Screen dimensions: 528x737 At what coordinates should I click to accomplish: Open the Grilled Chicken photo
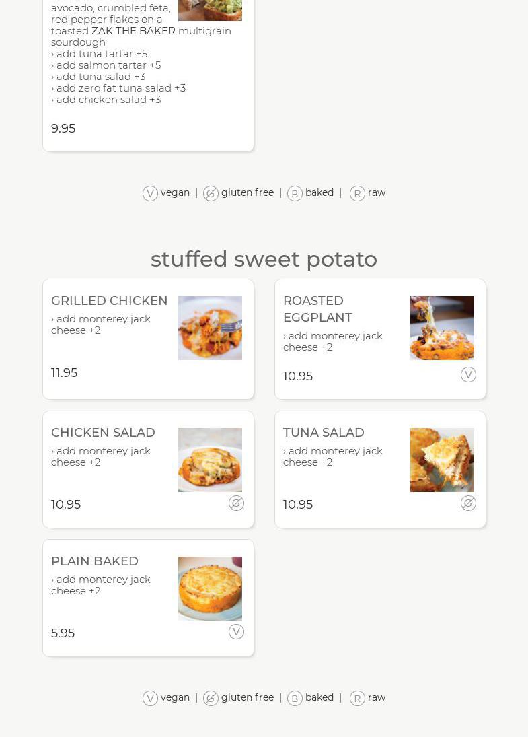[x=210, y=328]
